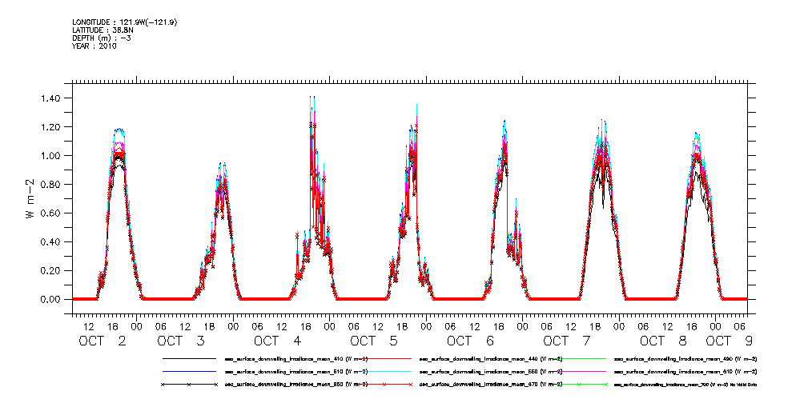Click the DEPTH (m) : -3 header line
The height and width of the screenshot is (403, 808).
(102, 38)
